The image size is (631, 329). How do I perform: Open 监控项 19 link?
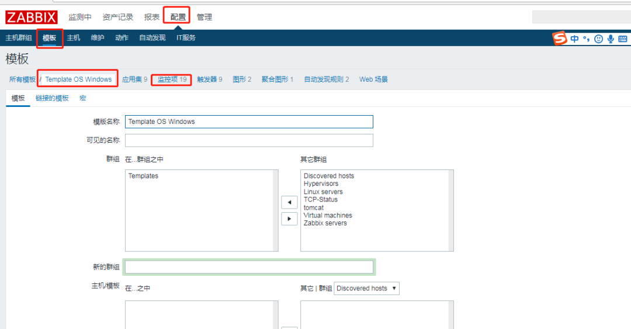coord(172,79)
